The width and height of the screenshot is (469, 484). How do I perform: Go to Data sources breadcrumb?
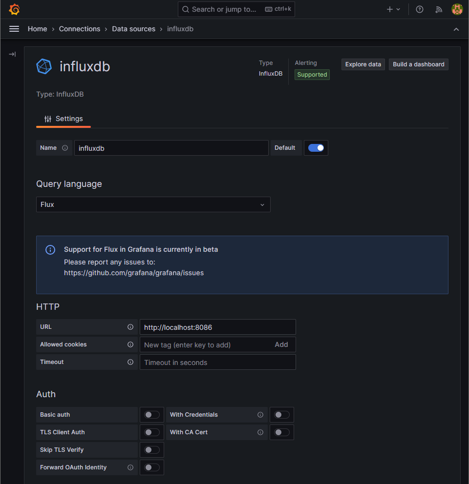click(133, 29)
